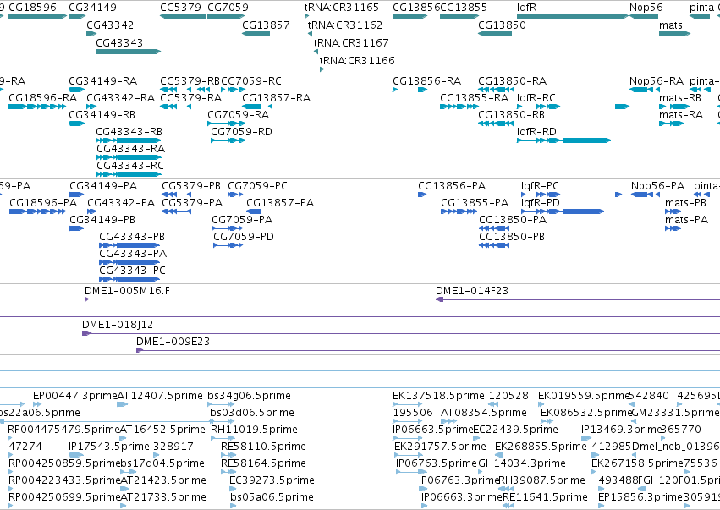The width and height of the screenshot is (720, 510).
Task: Click the CG13856 gene bar
Action: (x=410, y=16)
